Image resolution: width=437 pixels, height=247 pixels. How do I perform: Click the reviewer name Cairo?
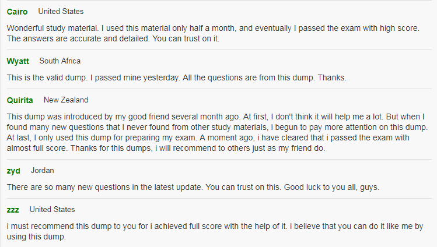17,12
